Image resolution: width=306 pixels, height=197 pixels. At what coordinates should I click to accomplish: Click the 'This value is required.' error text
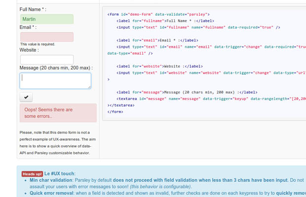(38, 44)
